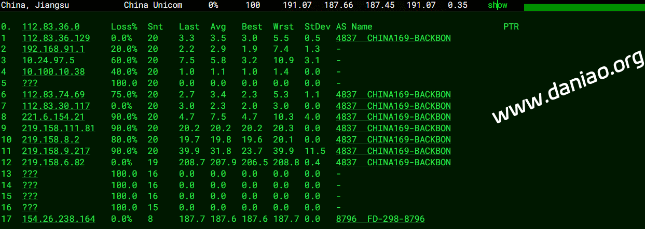Open the 219.158.9.217 link
The width and height of the screenshot is (645, 229).
pos(56,151)
